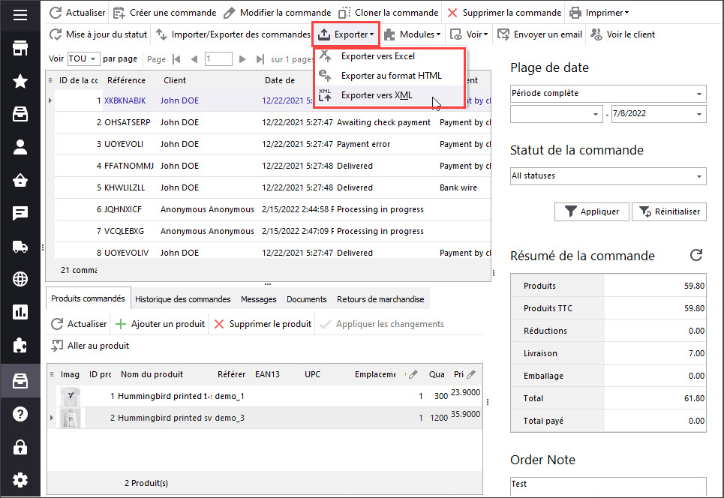Image resolution: width=724 pixels, height=498 pixels.
Task: Click the statistics bar chart sidebar icon
Action: coord(20,312)
